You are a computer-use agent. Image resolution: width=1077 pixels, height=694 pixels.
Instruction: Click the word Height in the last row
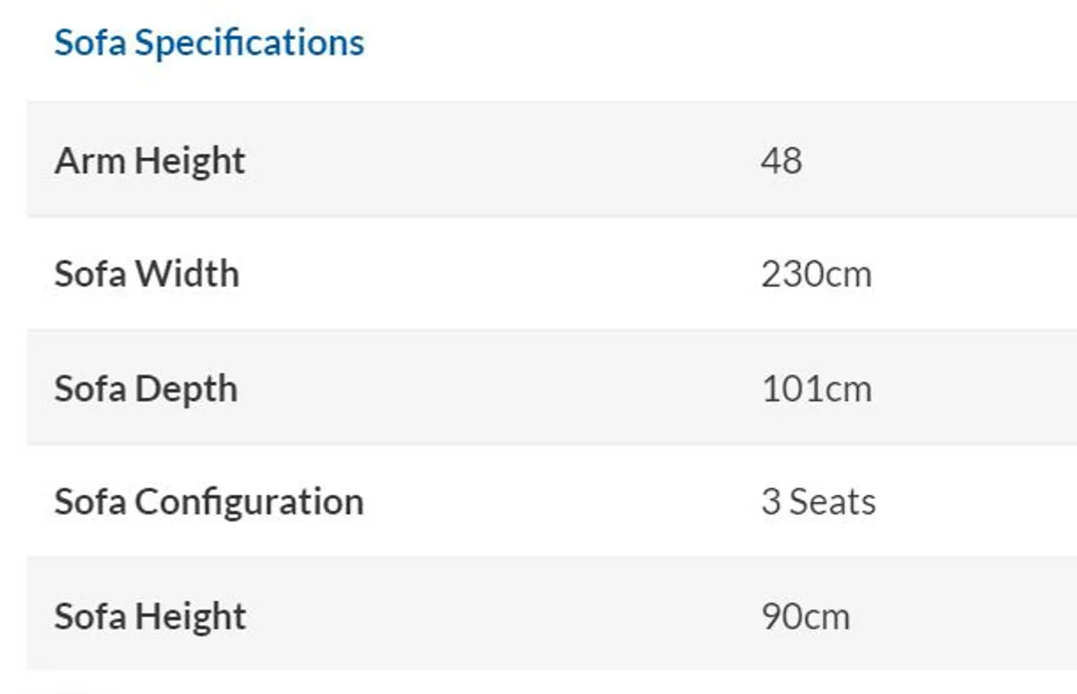point(190,618)
